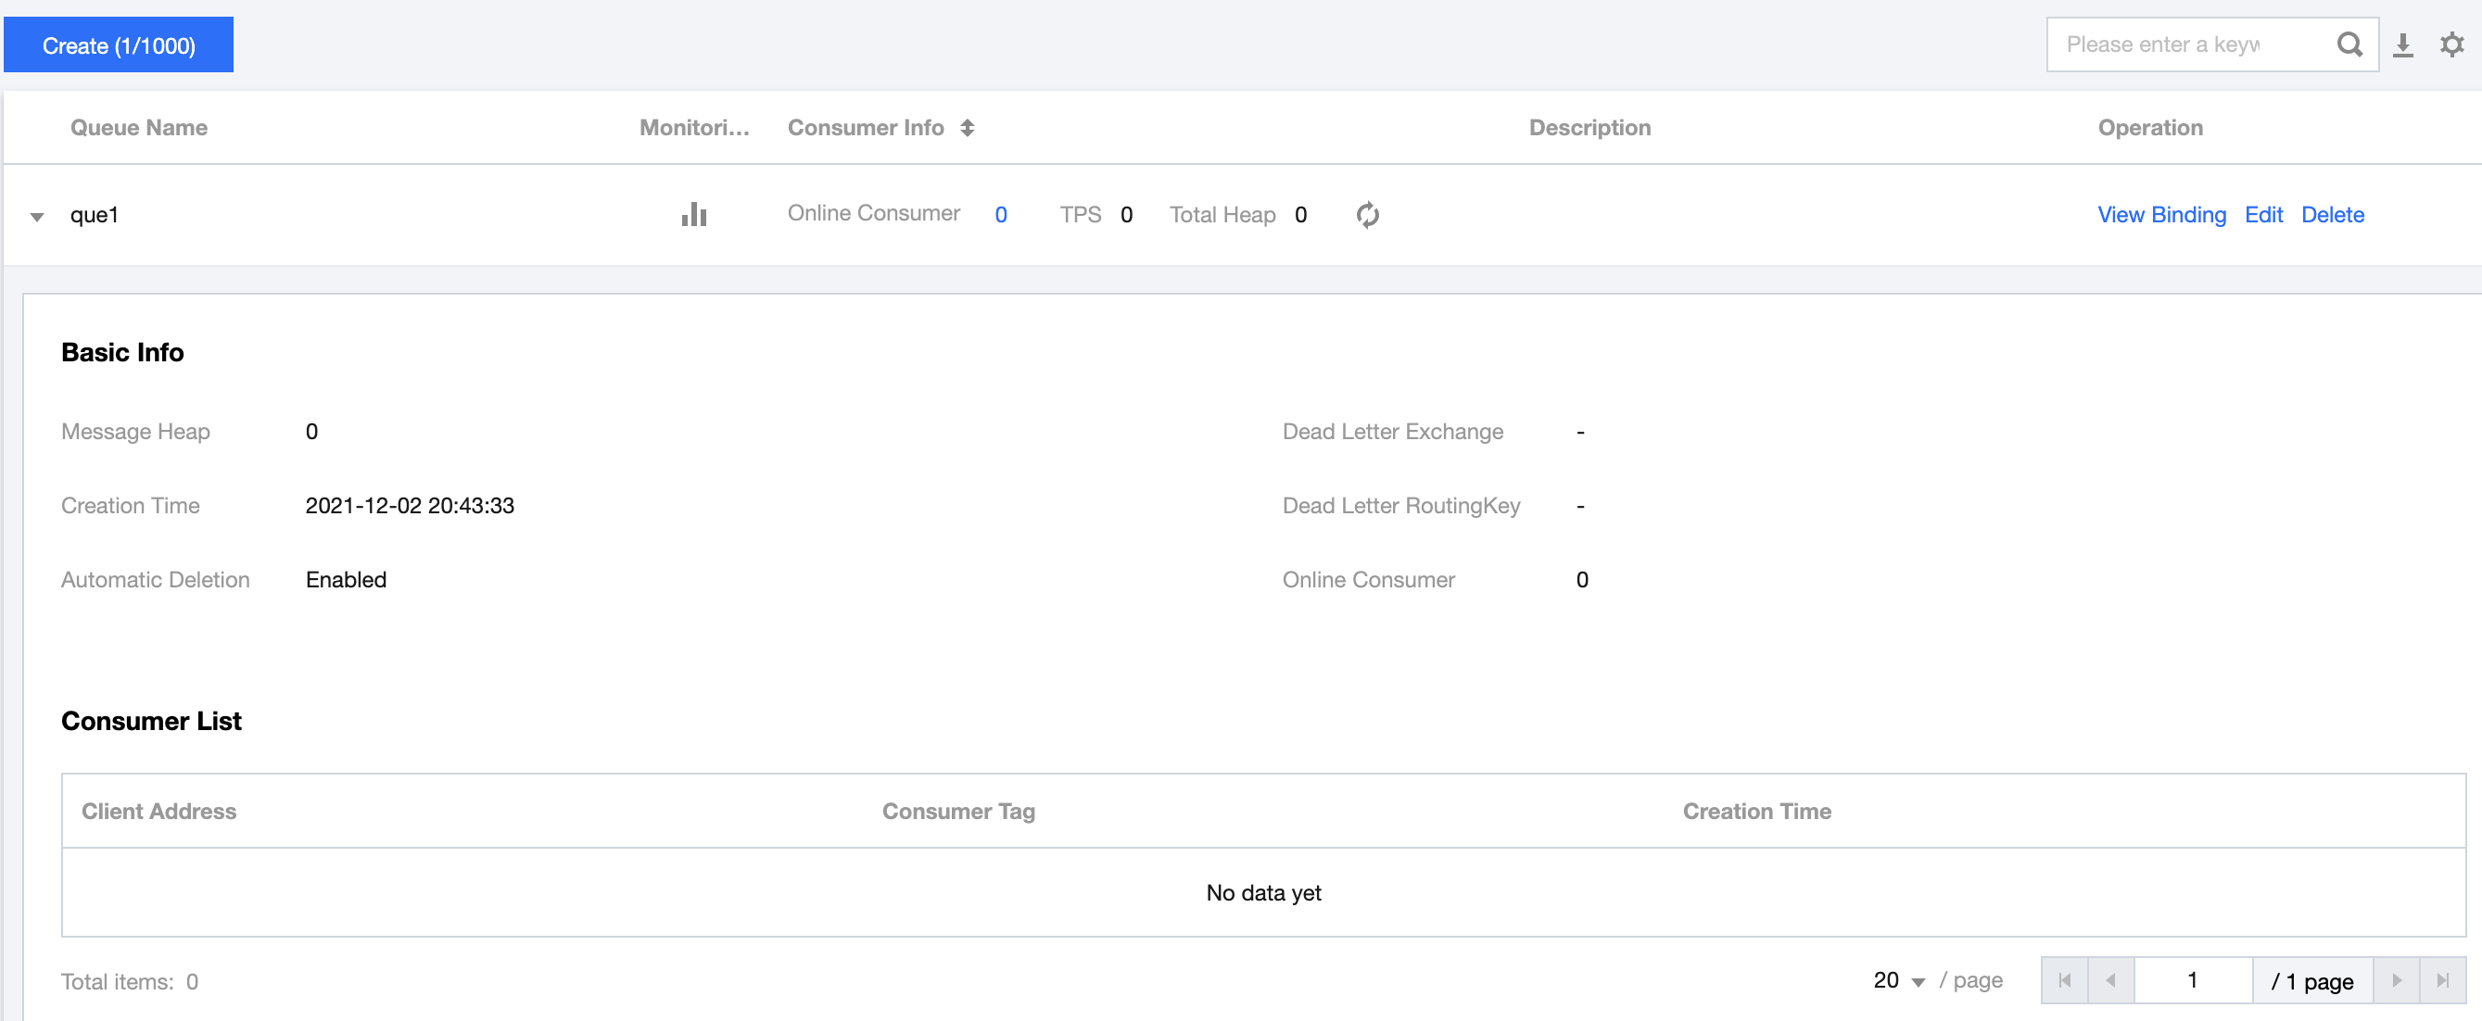Click the Consumer List heading
Screen dimensions: 2482x1021
(151, 722)
